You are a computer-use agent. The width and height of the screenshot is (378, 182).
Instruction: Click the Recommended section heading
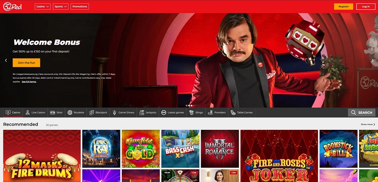pos(21,124)
